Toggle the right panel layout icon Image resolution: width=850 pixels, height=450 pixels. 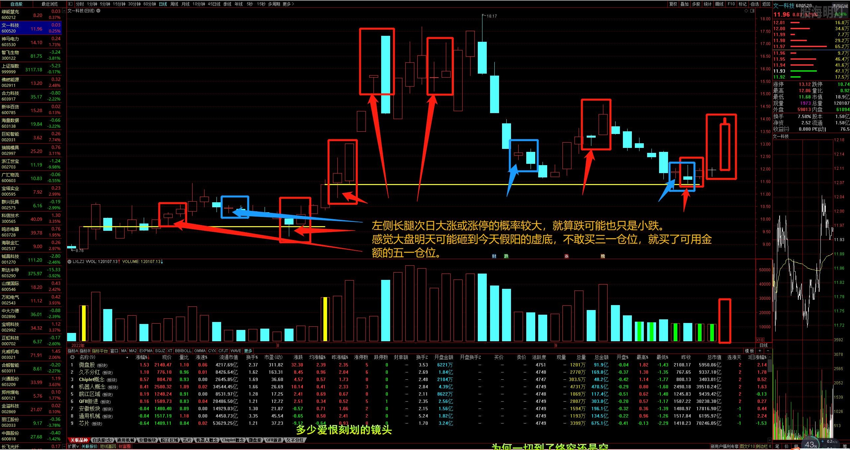click(x=752, y=11)
